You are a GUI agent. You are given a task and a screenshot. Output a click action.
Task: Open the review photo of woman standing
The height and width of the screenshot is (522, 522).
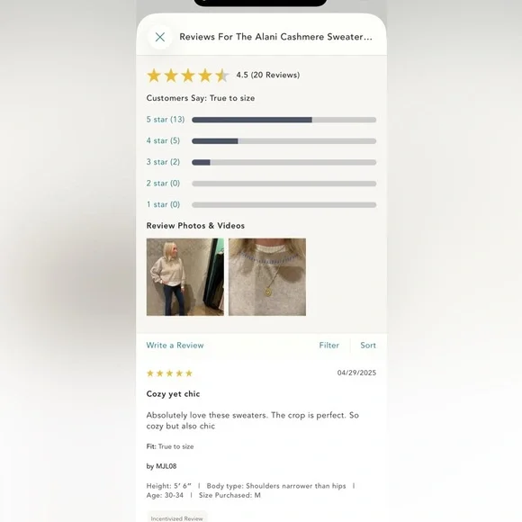185,277
